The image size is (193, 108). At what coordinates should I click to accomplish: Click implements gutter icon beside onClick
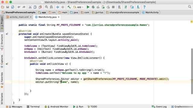tap(7, 64)
